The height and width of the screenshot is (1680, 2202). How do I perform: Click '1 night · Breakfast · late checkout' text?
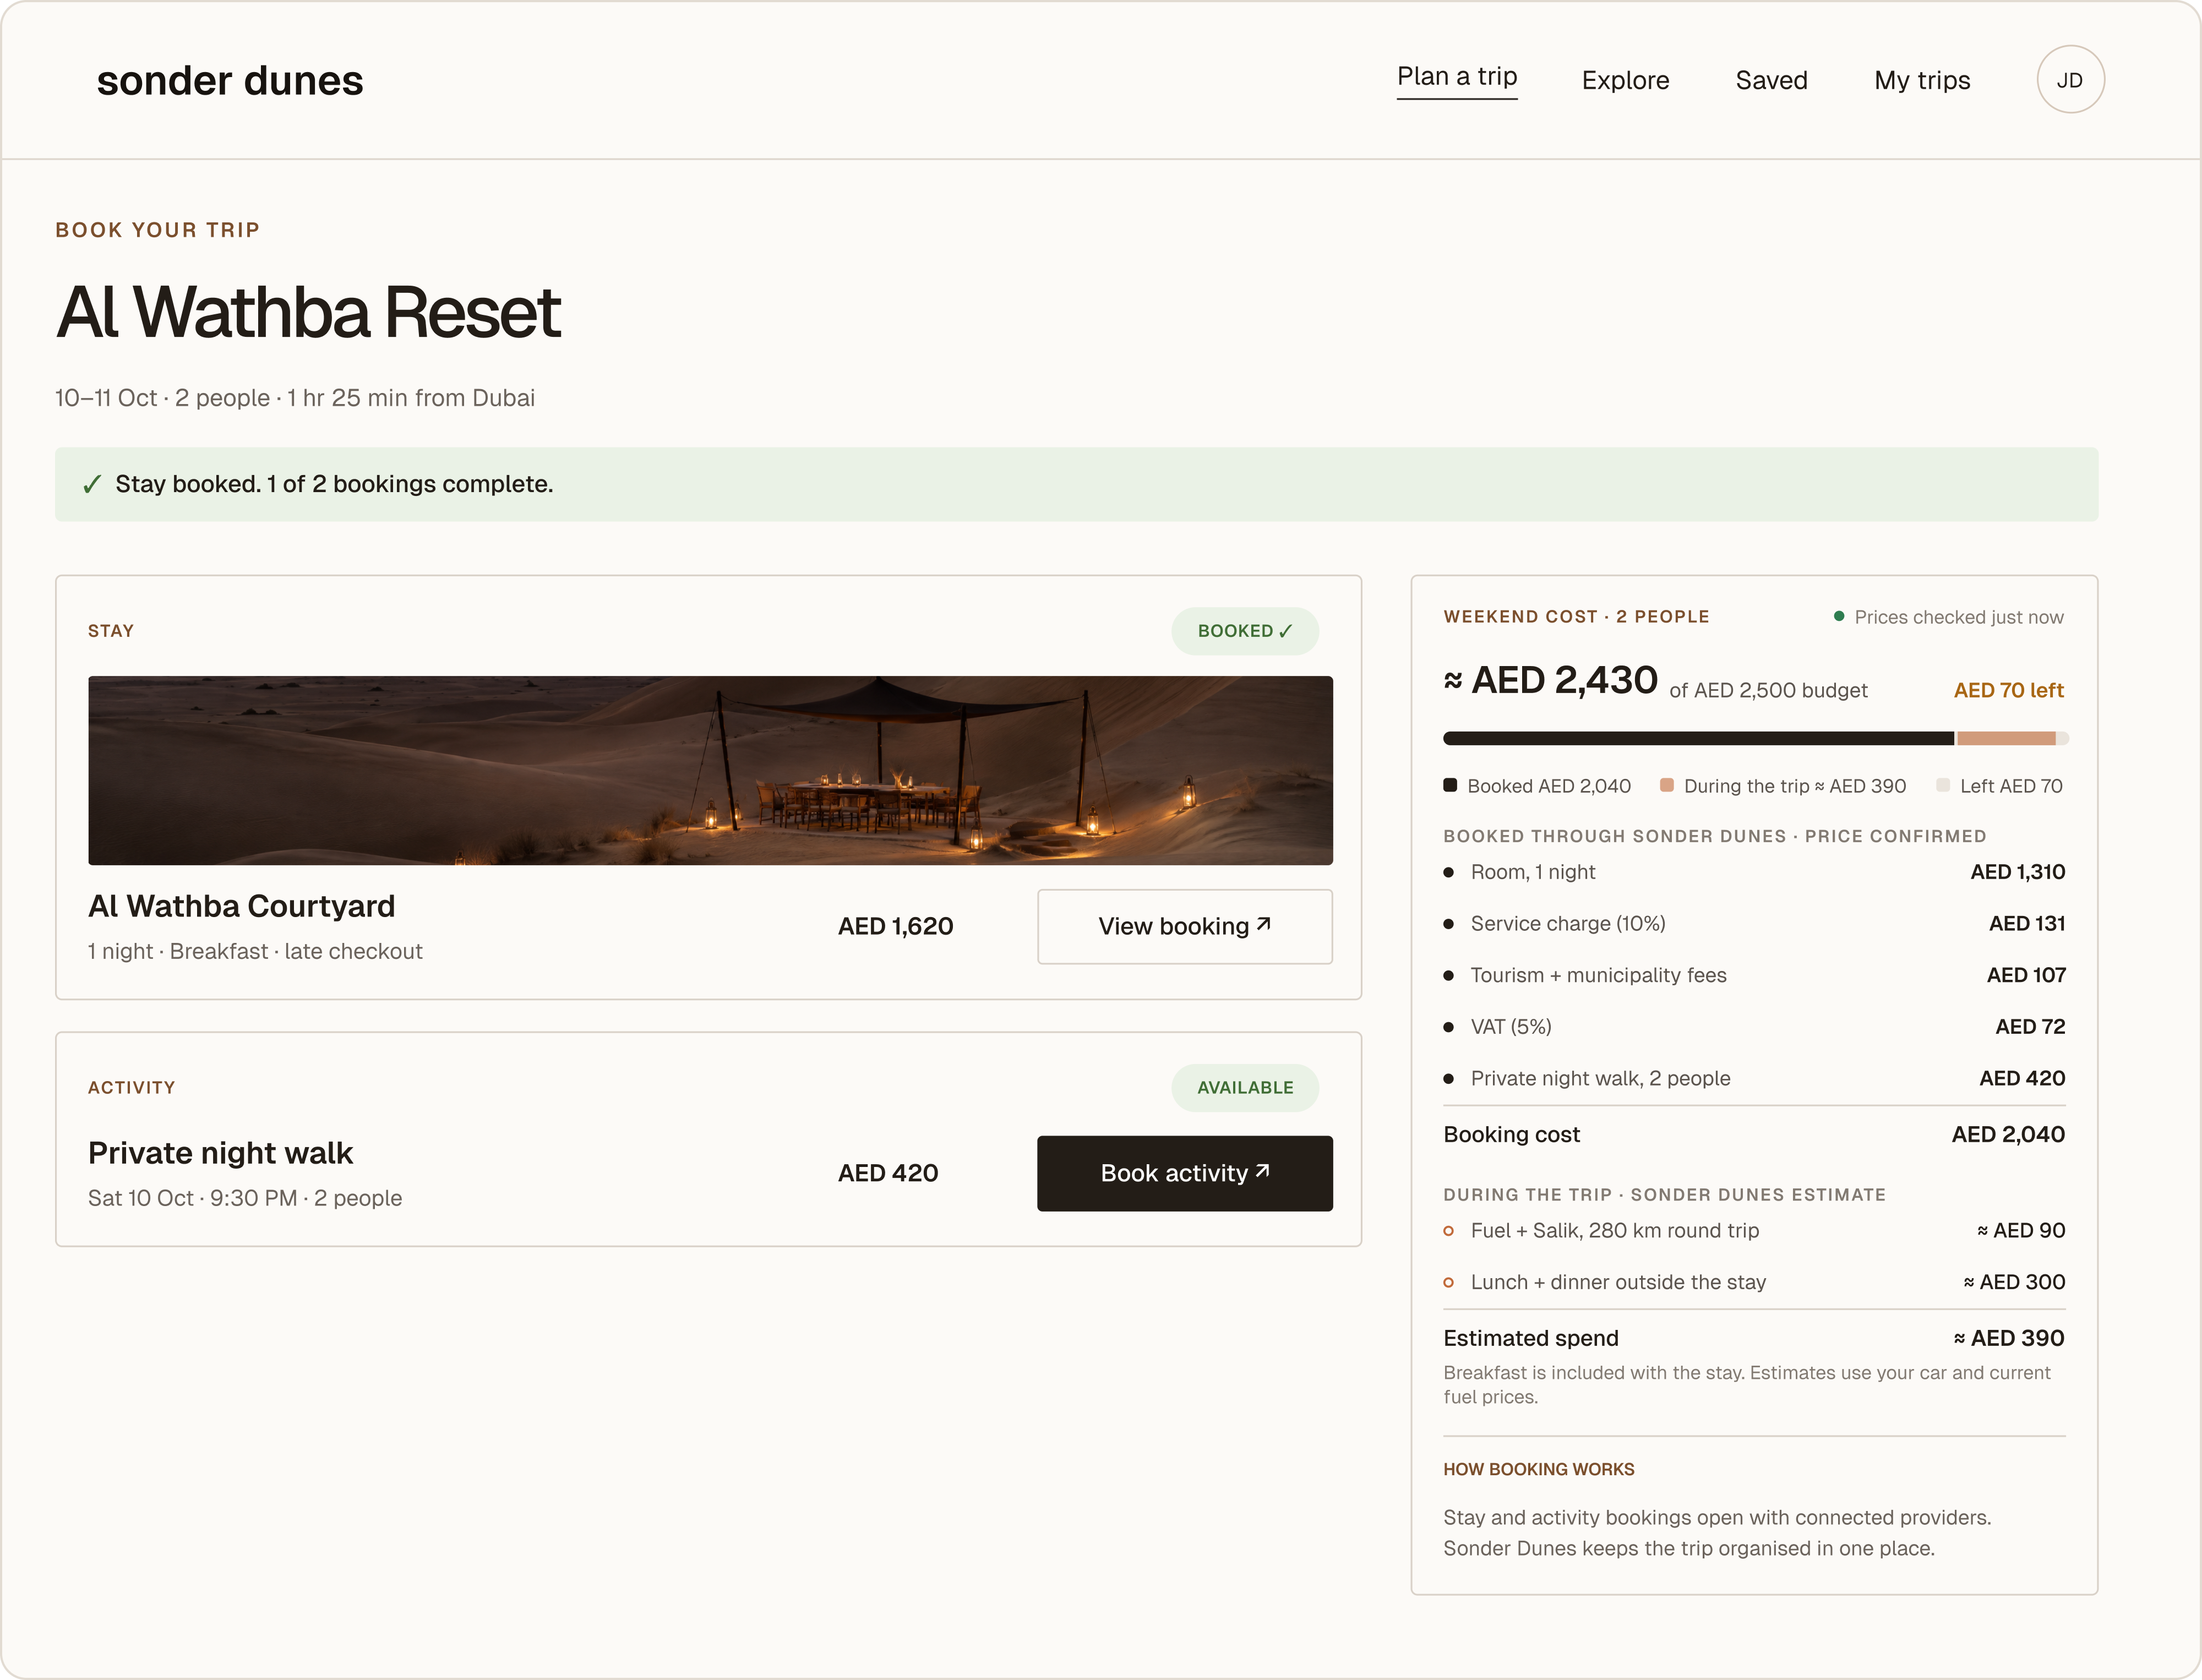pyautogui.click(x=255, y=951)
